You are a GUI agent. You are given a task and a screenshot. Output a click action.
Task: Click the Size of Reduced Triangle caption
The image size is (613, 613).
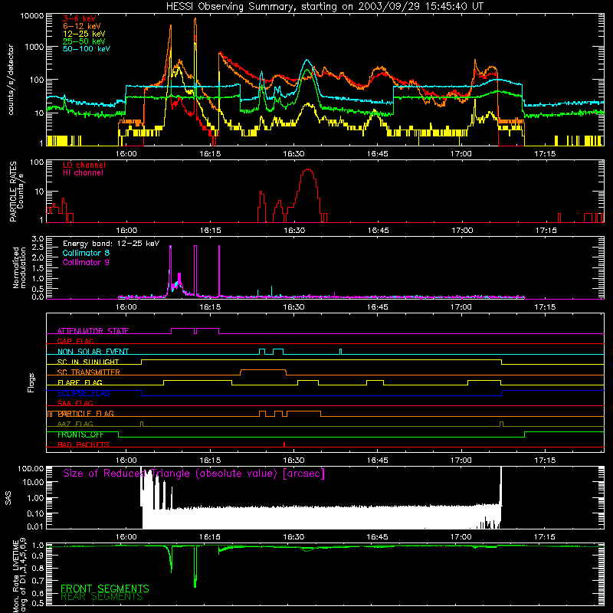point(194,474)
